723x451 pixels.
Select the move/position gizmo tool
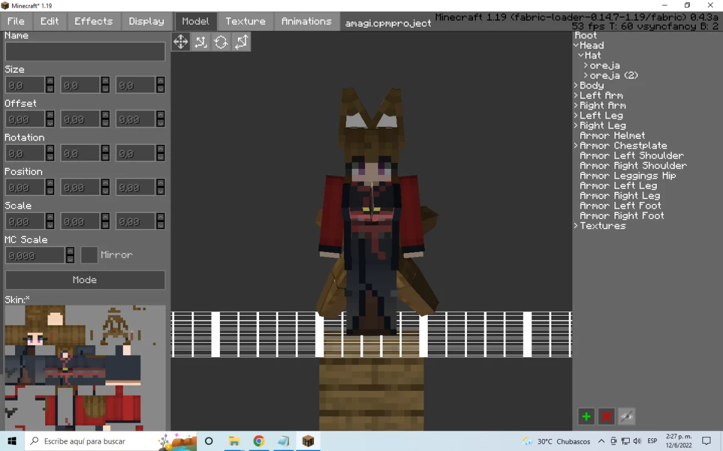coord(181,41)
